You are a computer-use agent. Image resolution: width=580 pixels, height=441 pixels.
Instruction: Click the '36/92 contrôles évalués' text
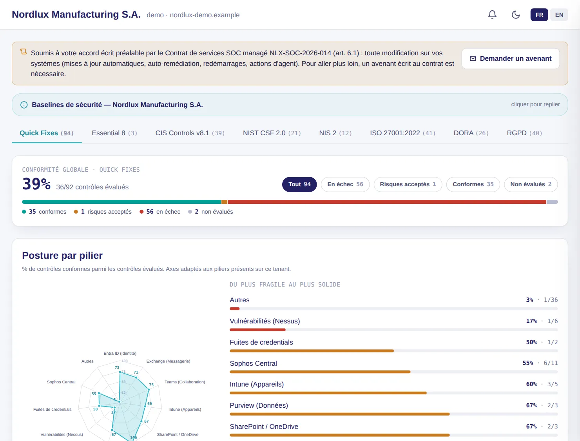pos(92,187)
